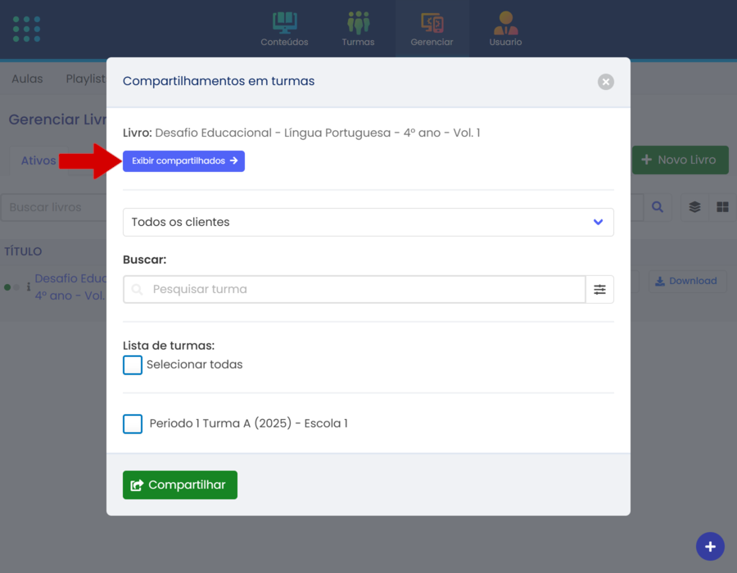Image resolution: width=737 pixels, height=573 pixels.
Task: Click the dotted grid app logo
Action: coord(27,29)
